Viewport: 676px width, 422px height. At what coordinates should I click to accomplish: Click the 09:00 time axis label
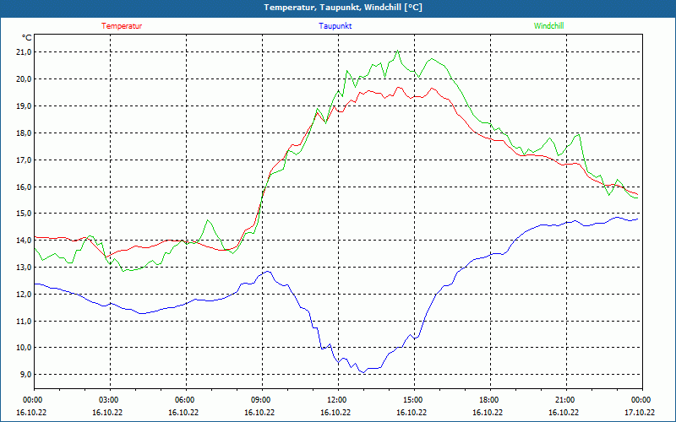262,400
